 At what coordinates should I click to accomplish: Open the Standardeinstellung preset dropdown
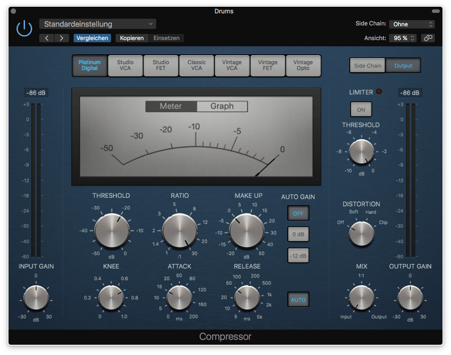click(97, 24)
